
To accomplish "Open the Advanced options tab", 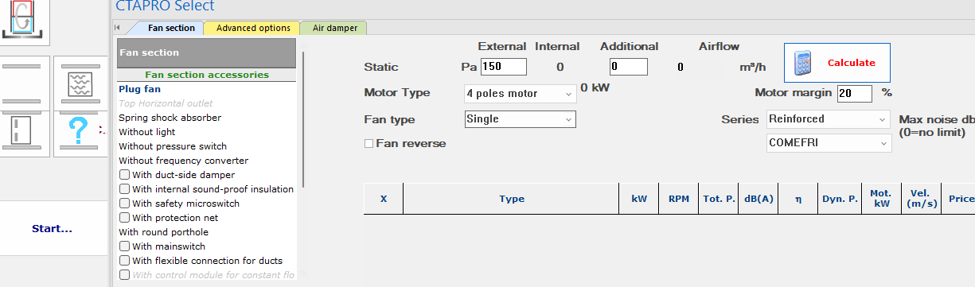I will point(253,28).
